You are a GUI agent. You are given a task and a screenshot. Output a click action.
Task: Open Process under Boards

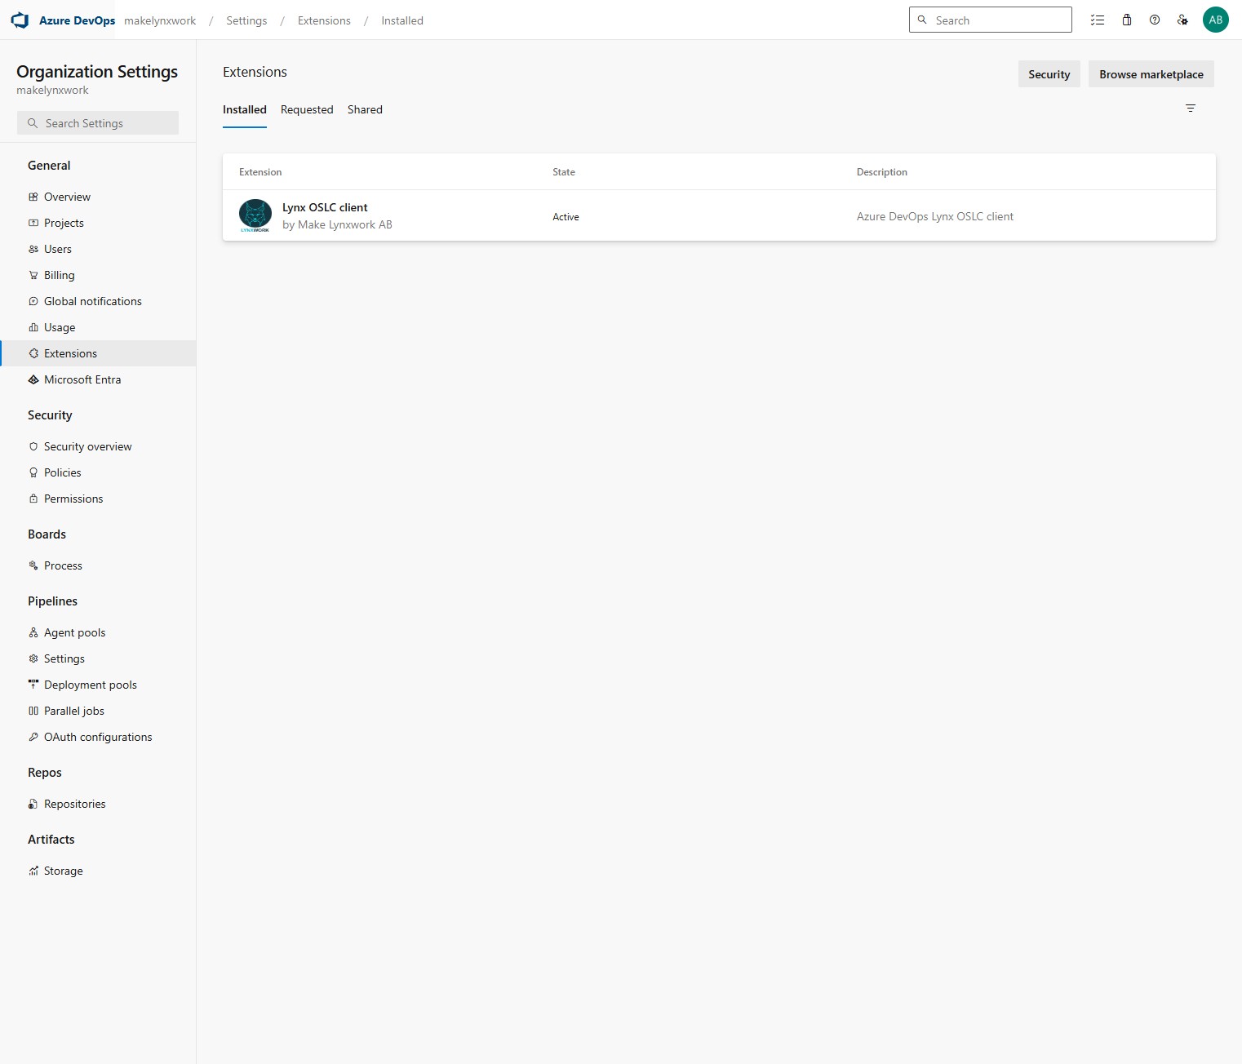[98, 565]
